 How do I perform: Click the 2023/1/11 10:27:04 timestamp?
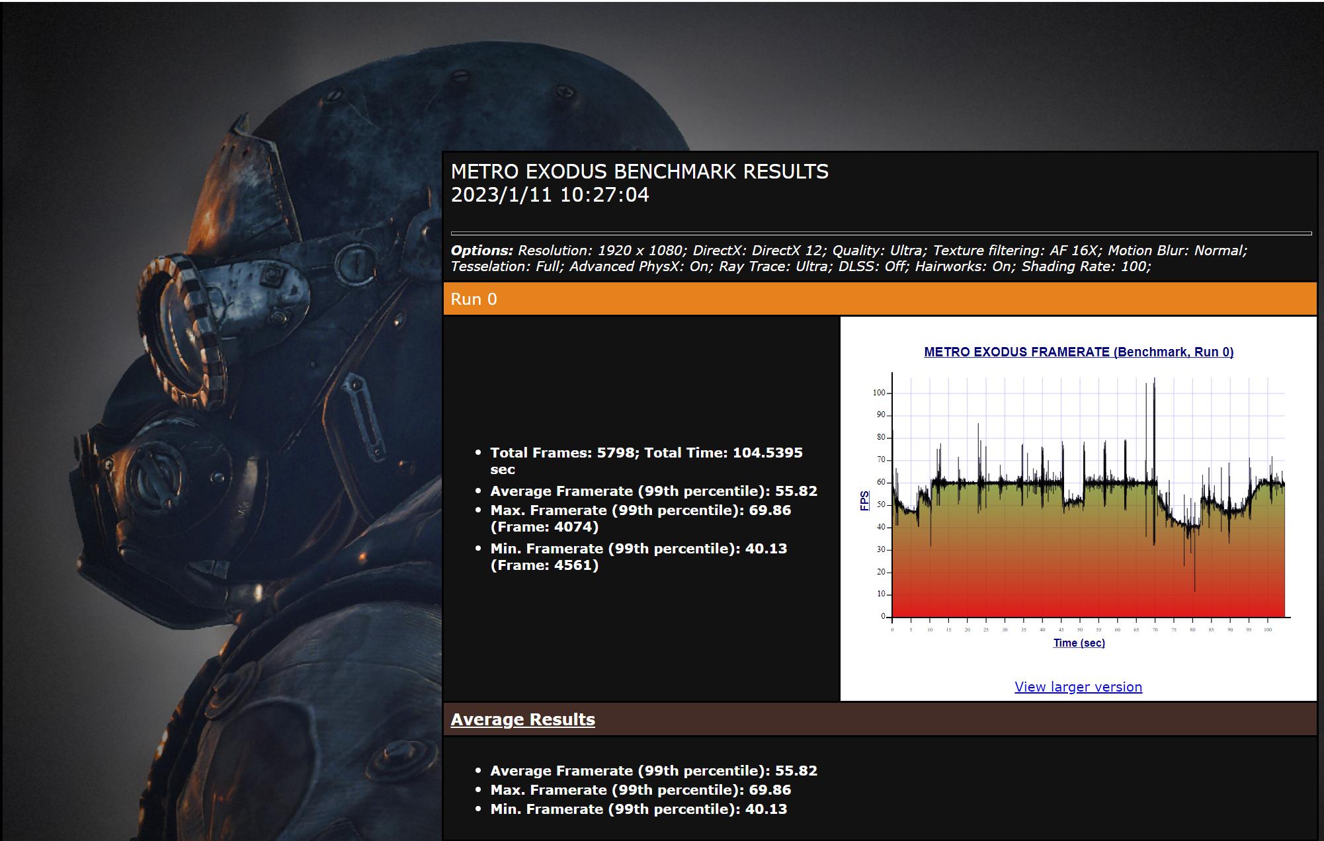tap(550, 195)
